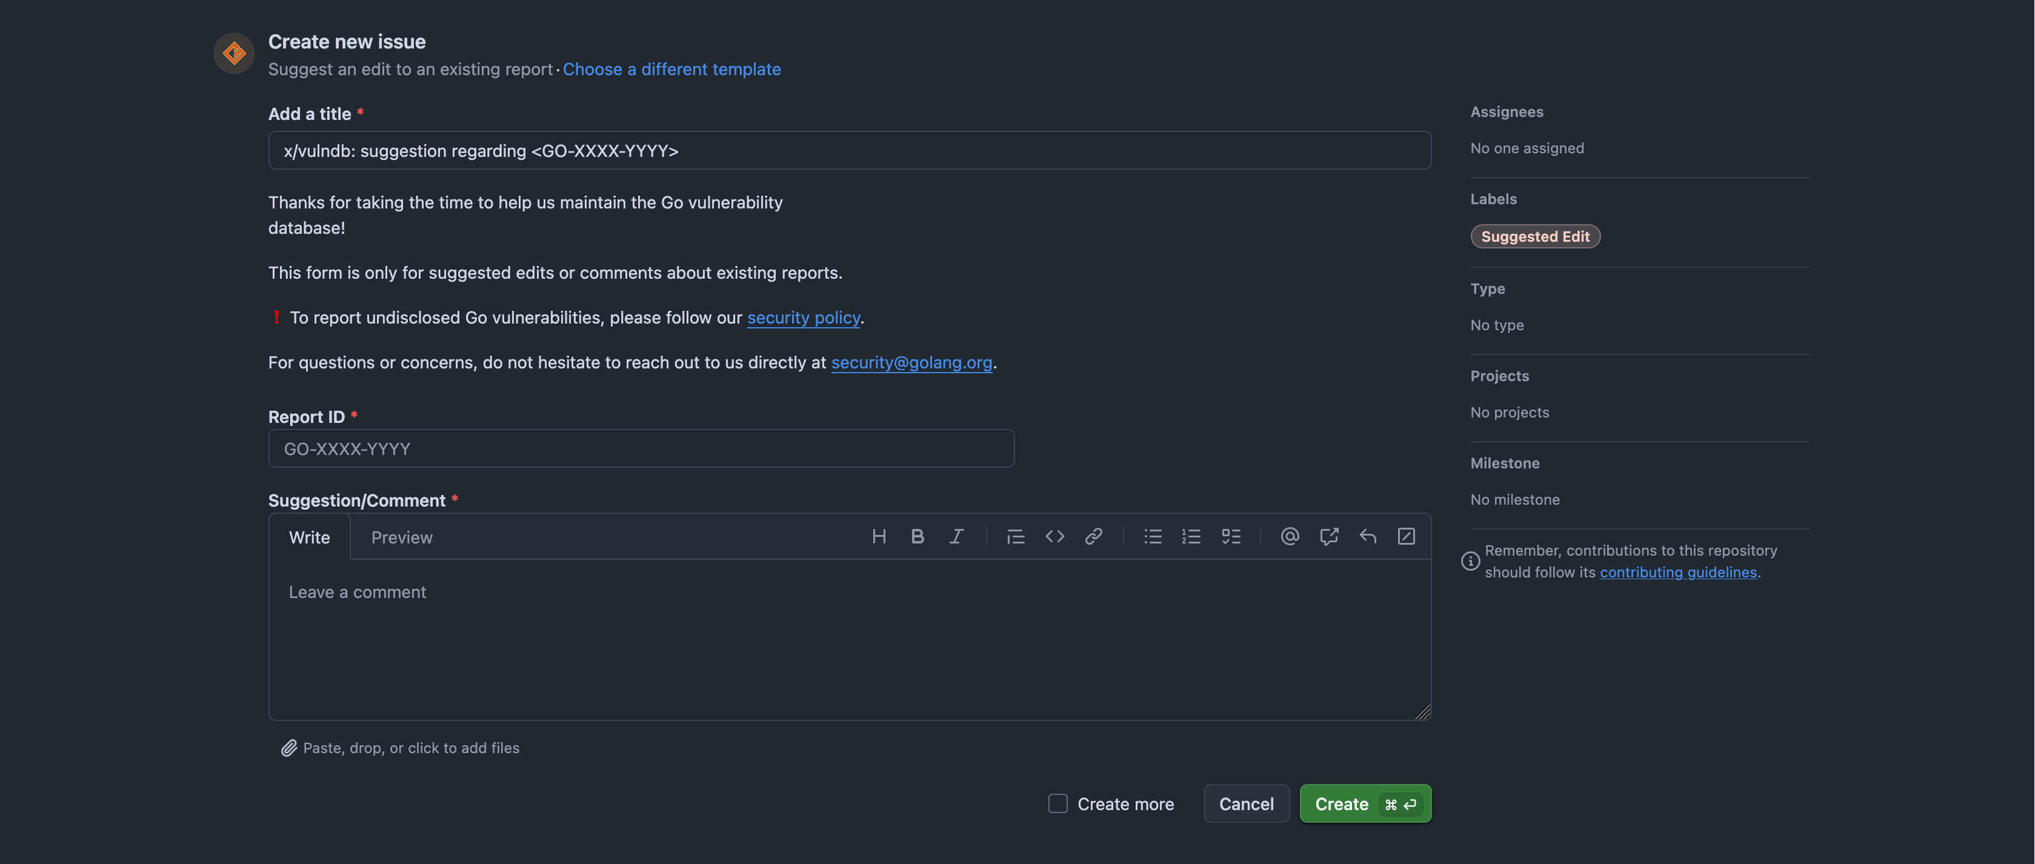
Task: Apply bold formatting in comment toolbar
Action: (917, 536)
